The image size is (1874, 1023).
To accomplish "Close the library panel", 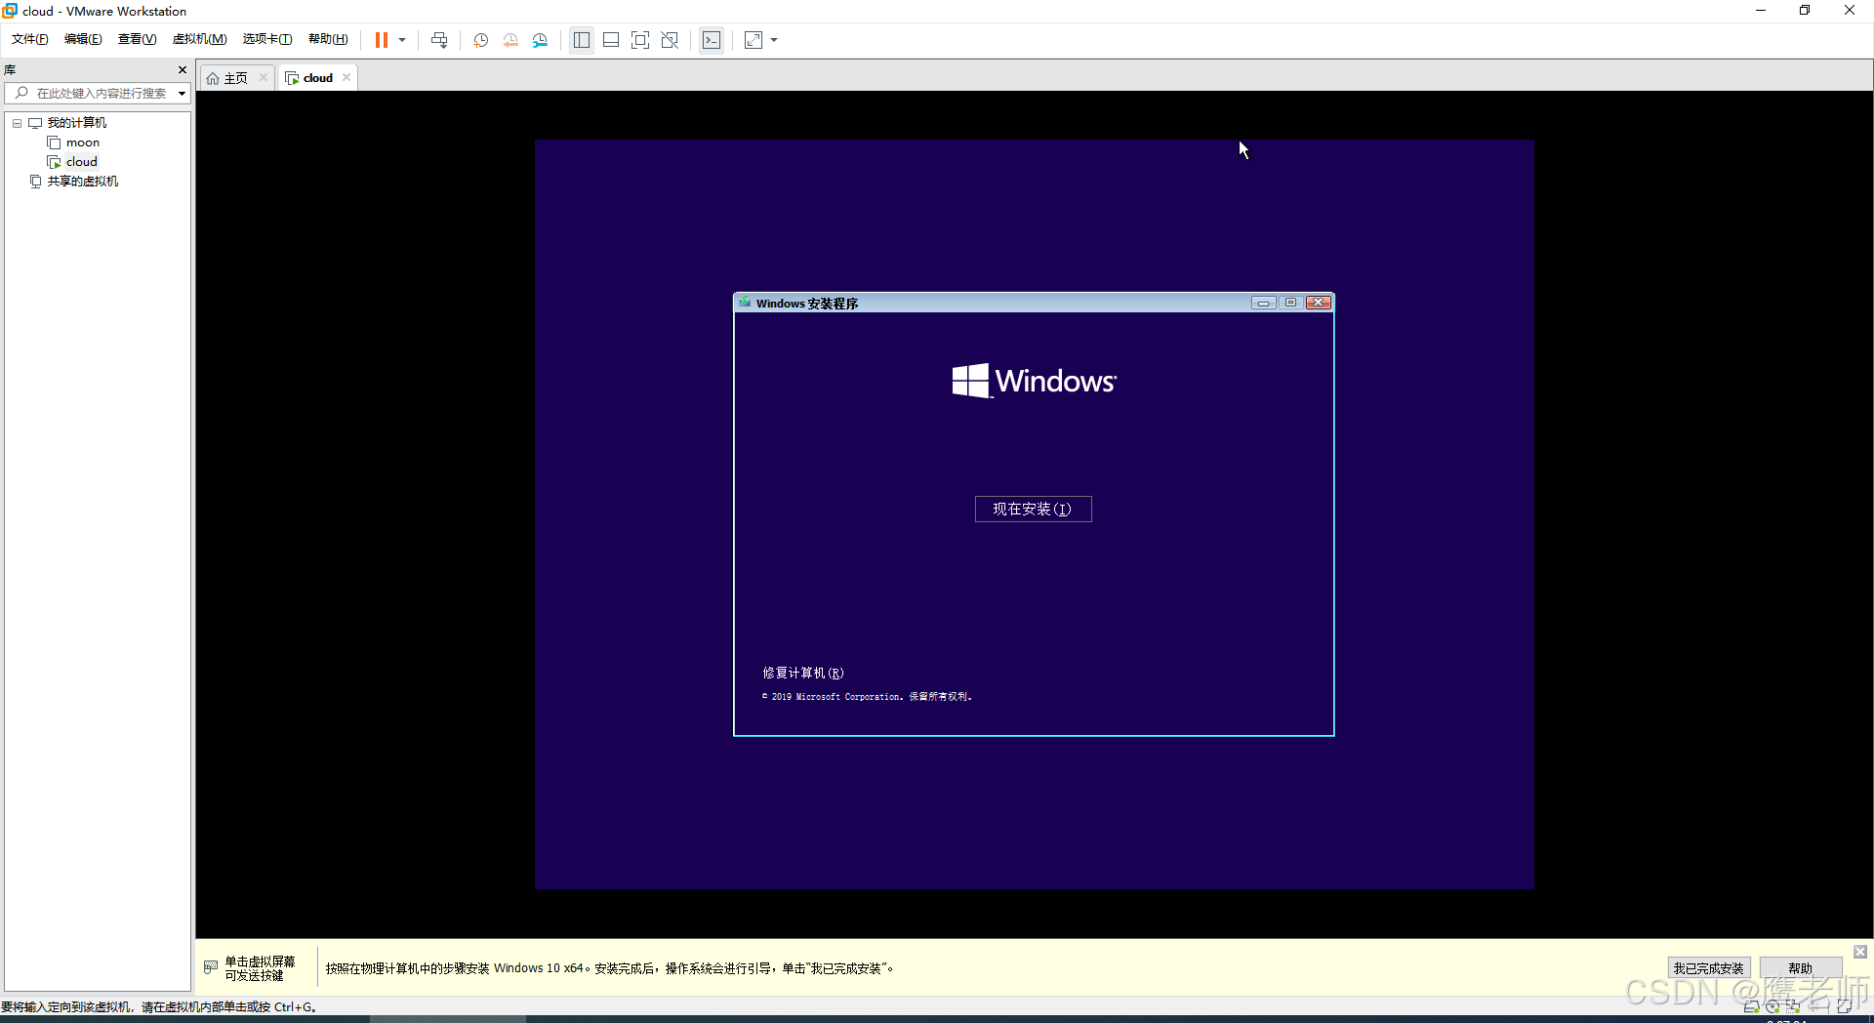I will click(183, 70).
